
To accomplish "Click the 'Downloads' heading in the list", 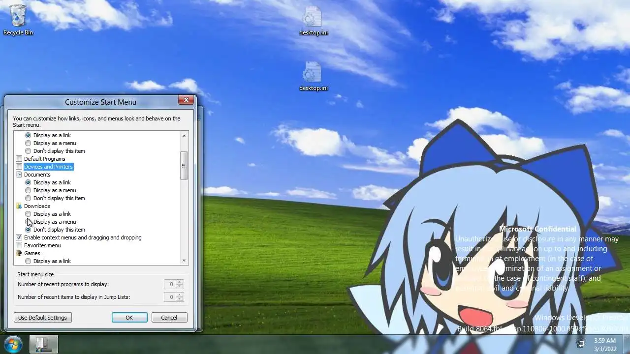I will point(37,206).
